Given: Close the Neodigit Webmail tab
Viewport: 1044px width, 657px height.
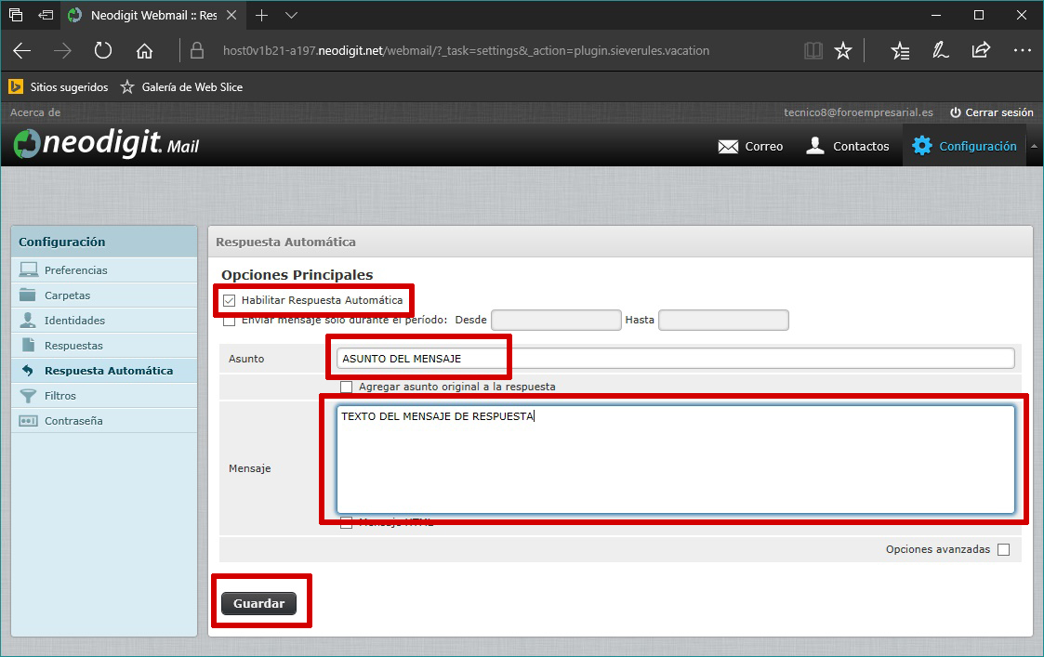Looking at the screenshot, I should click(231, 15).
